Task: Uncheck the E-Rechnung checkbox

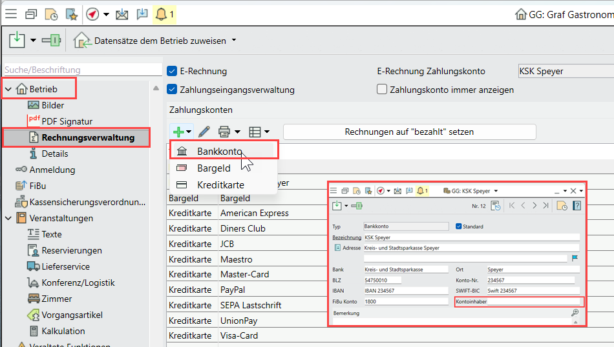Action: [173, 72]
